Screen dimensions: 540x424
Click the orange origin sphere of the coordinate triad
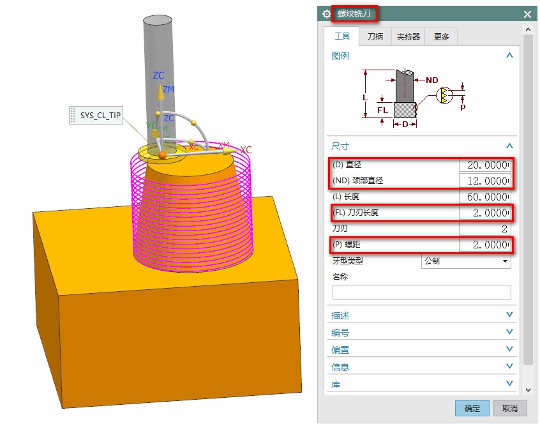click(163, 155)
